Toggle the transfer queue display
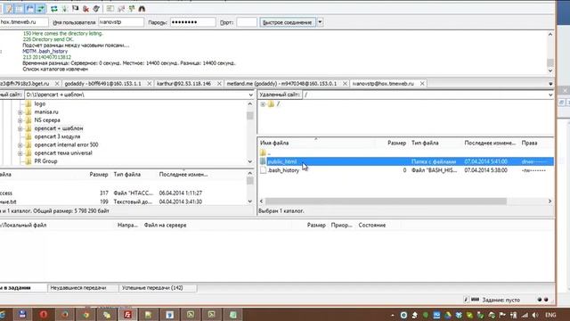This screenshot has width=570, height=321. click(41, 8)
